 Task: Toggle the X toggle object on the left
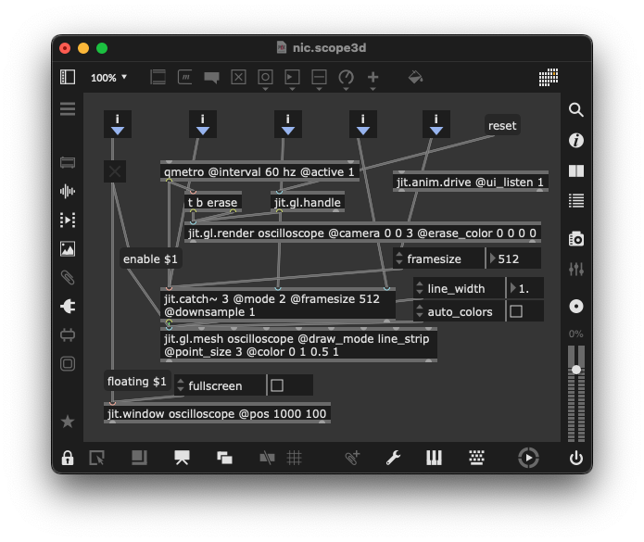[x=115, y=170]
